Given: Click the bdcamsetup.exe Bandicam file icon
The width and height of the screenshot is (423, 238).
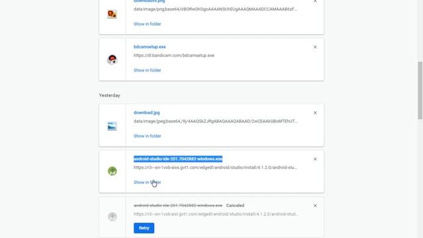Looking at the screenshot, I should tap(112, 59).
